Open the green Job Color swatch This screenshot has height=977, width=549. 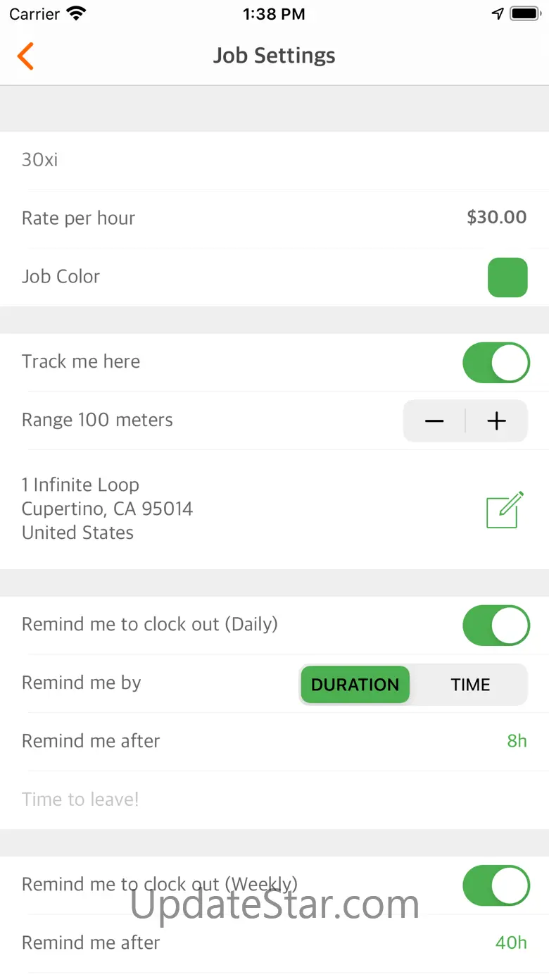[507, 278]
